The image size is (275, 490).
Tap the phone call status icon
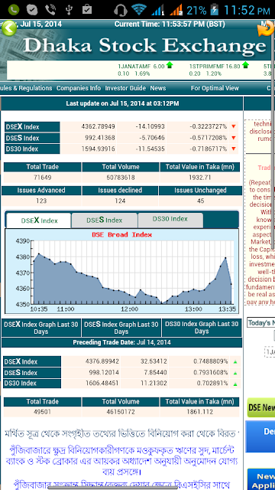[x=50, y=10]
